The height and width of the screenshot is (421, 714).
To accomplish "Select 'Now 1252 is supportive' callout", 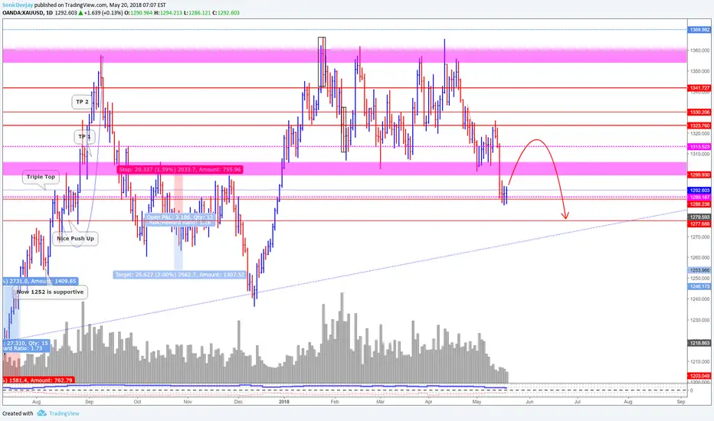I will tap(50, 292).
